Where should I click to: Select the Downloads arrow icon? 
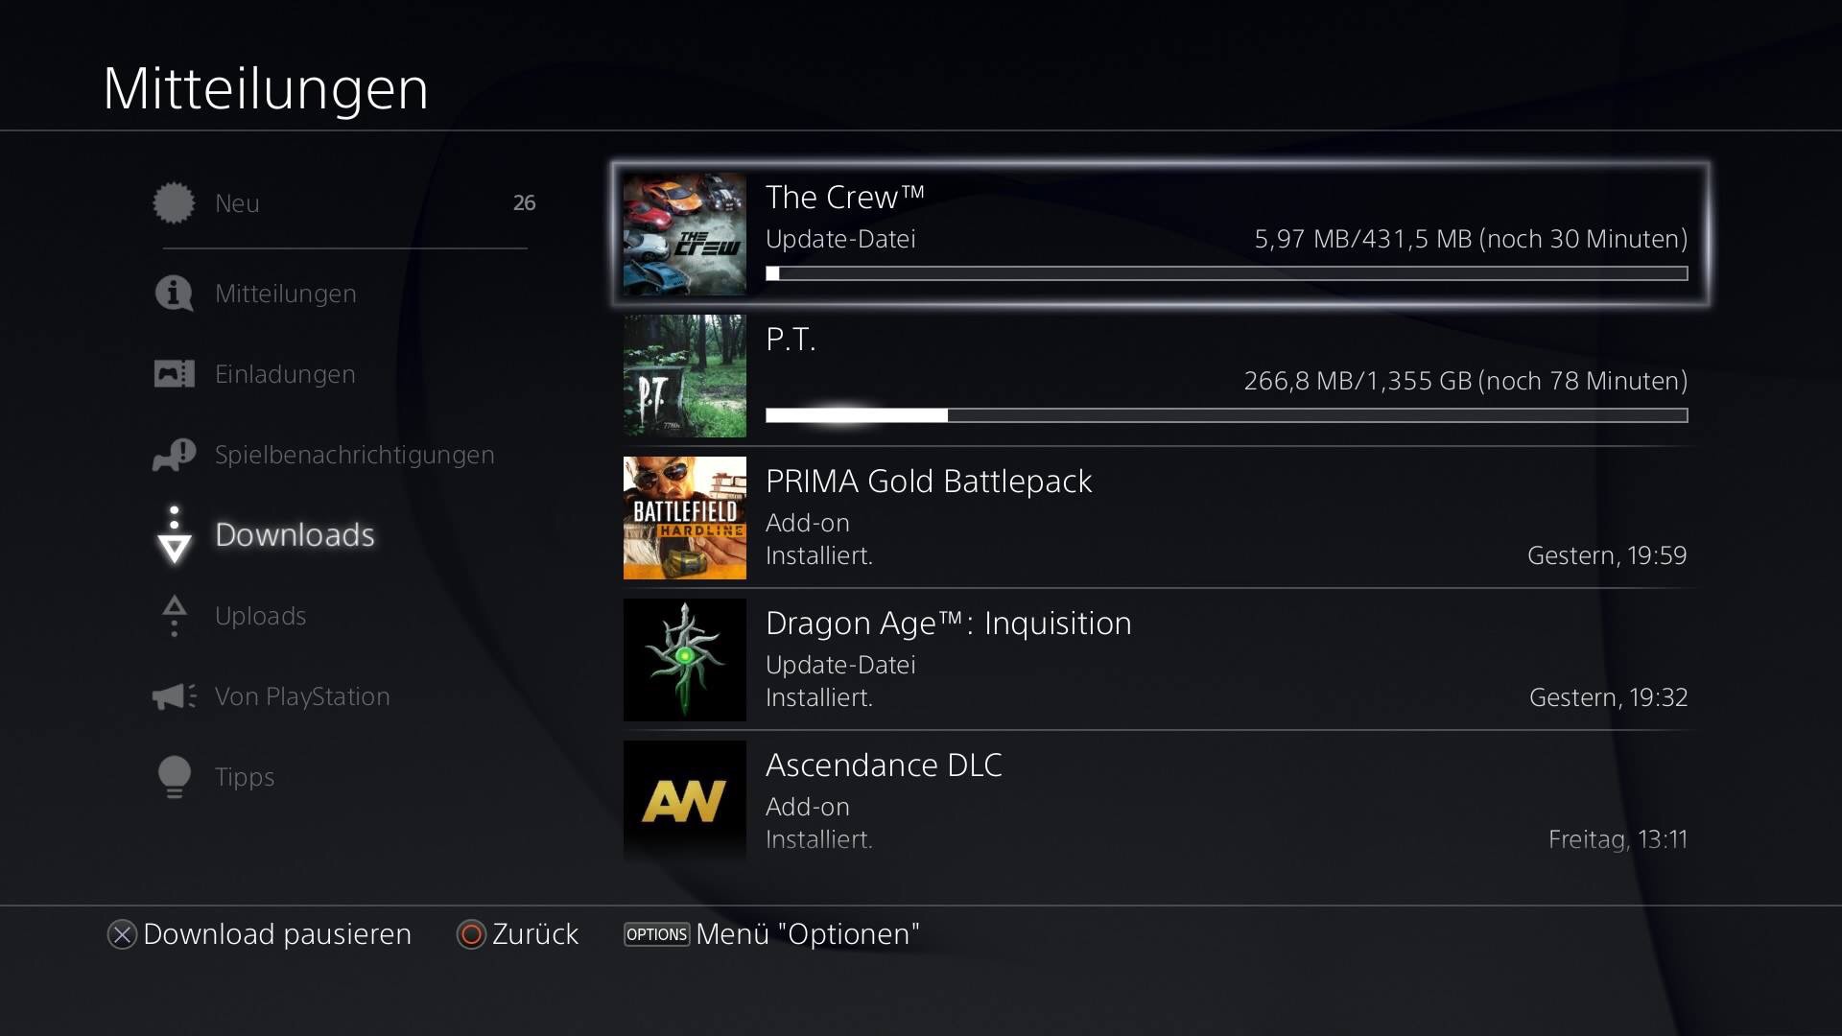tap(174, 534)
